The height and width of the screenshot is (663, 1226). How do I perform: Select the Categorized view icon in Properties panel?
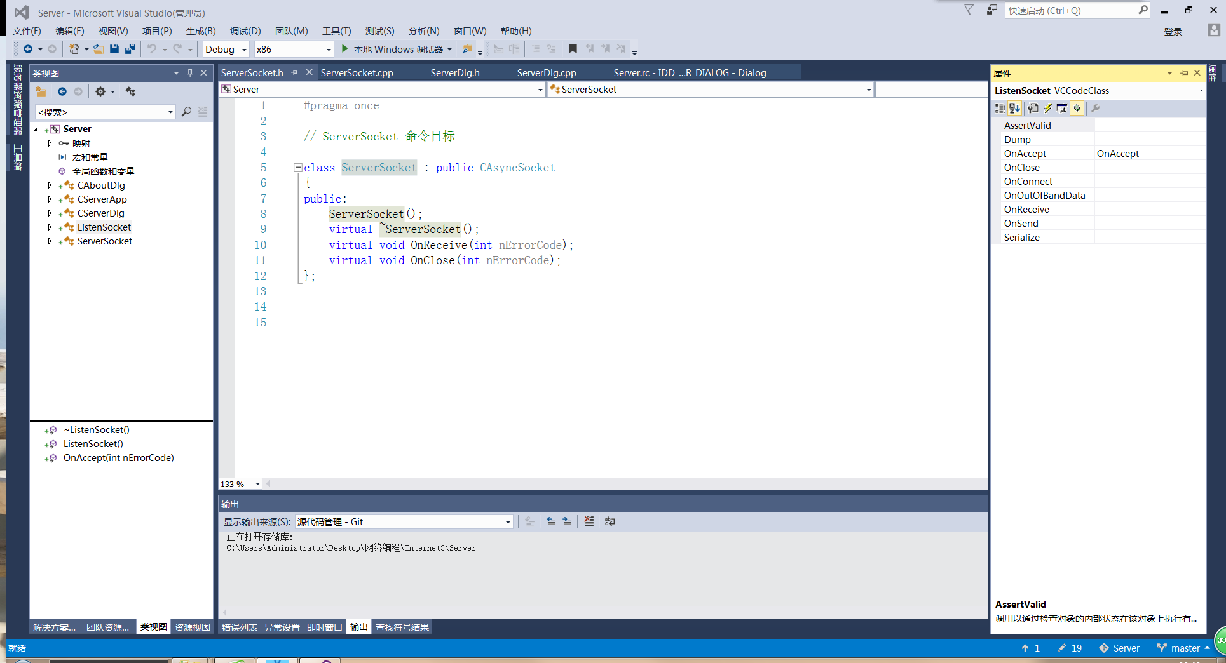click(x=1000, y=108)
